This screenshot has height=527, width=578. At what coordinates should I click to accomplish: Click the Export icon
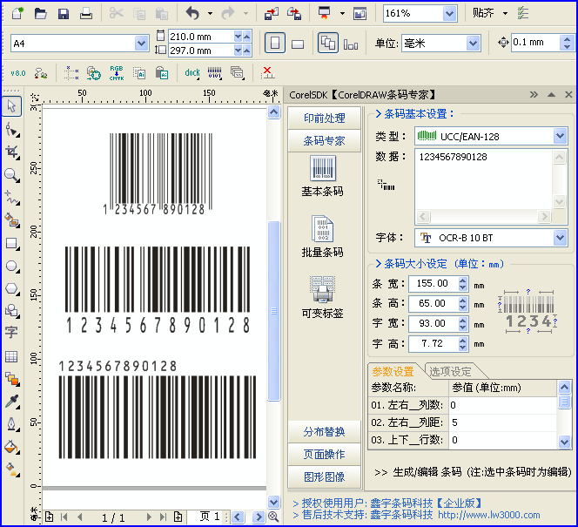point(294,14)
